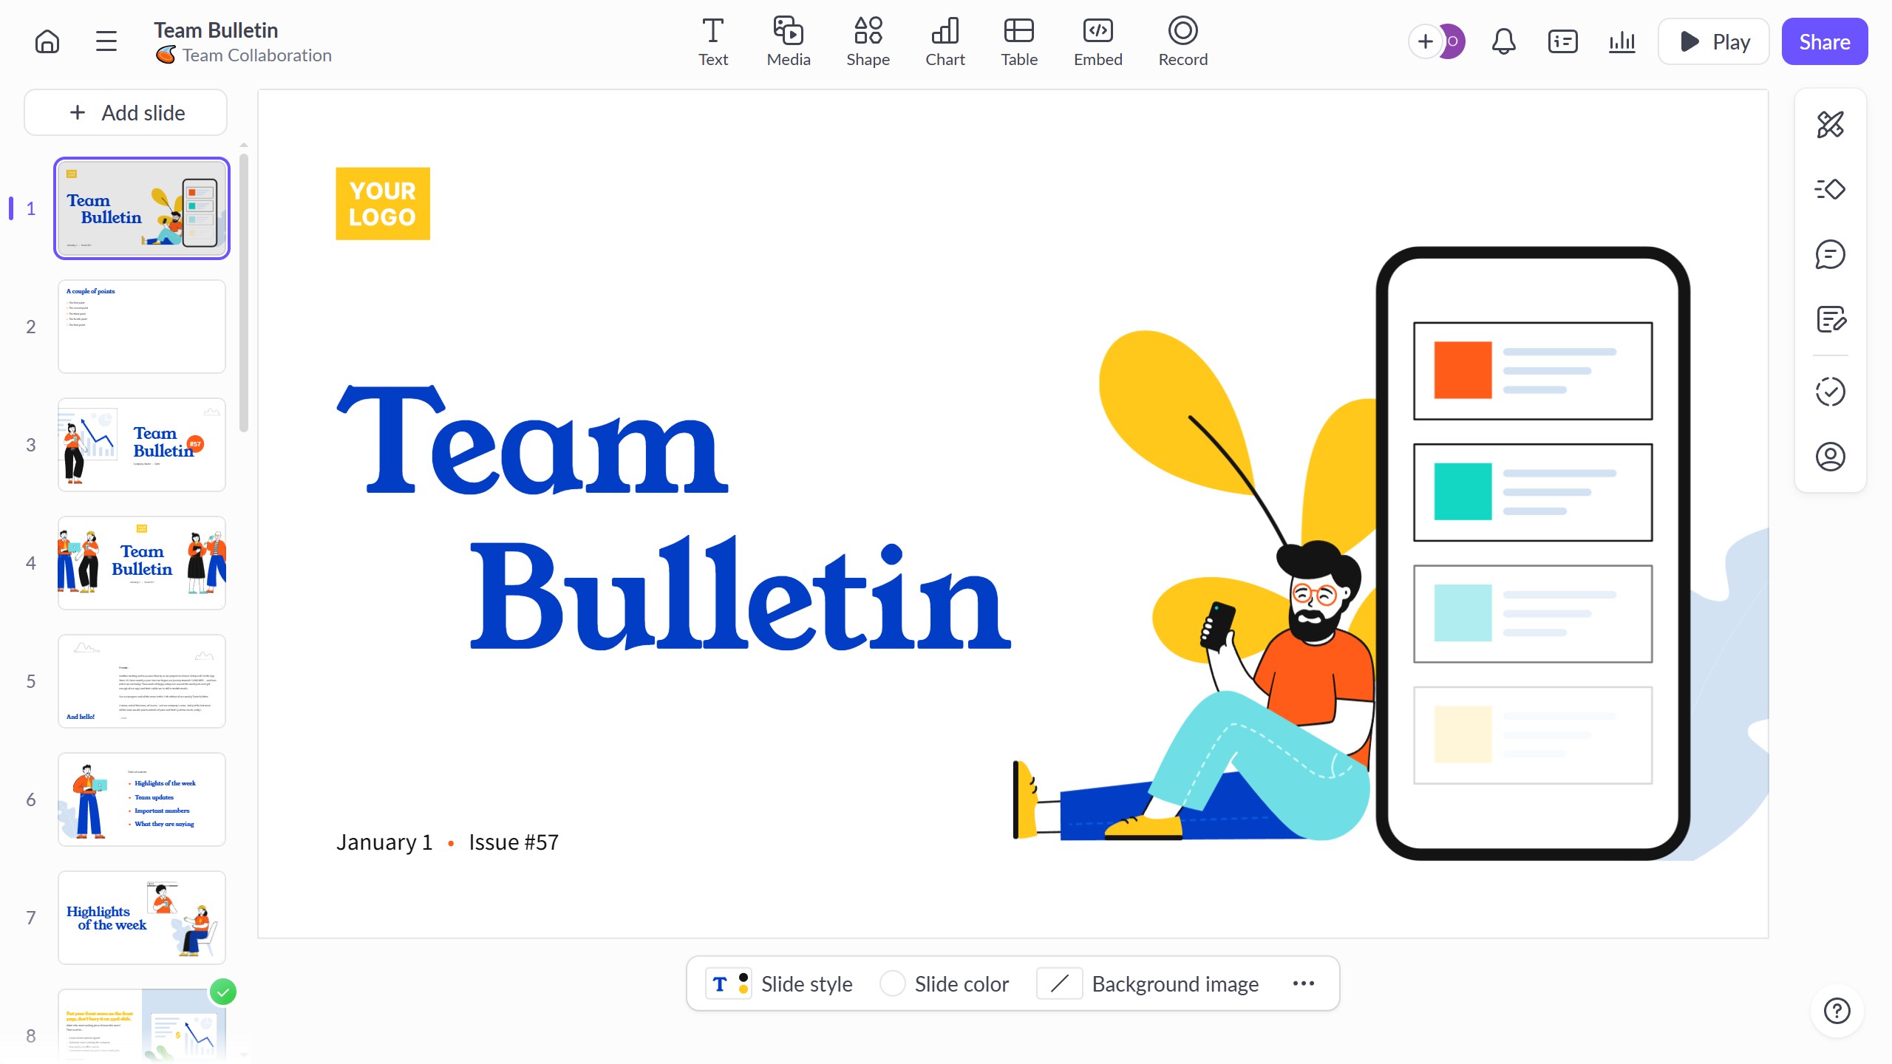Click Add slide button

point(126,112)
